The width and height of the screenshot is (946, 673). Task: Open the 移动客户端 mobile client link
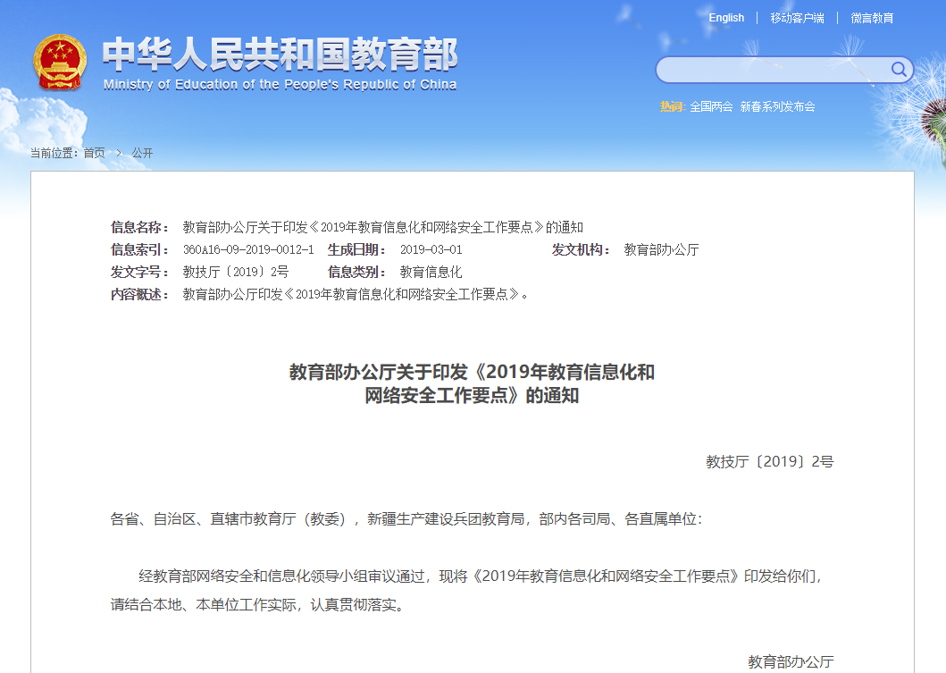pyautogui.click(x=797, y=18)
